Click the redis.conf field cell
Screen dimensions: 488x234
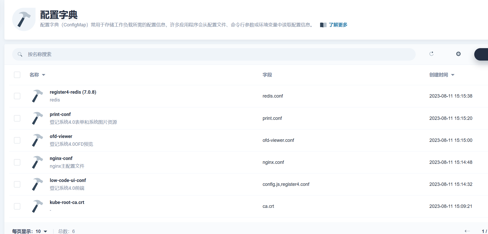pyautogui.click(x=273, y=96)
